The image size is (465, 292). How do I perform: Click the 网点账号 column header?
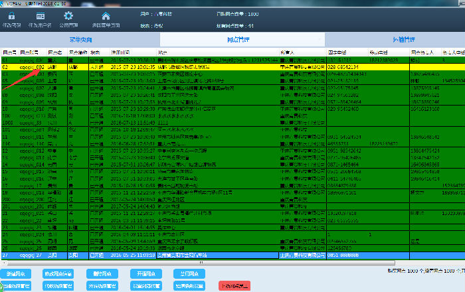[31, 52]
